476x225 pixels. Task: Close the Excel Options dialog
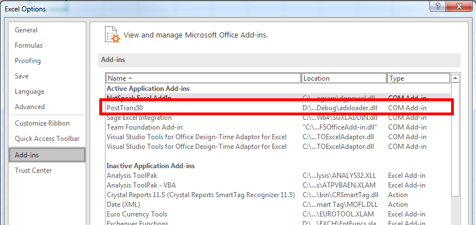(460, 6)
